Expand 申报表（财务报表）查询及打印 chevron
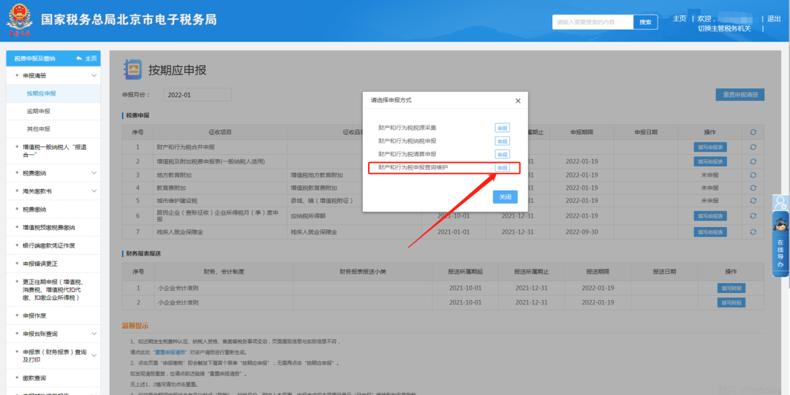790x395 pixels. point(94,356)
